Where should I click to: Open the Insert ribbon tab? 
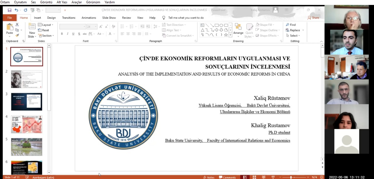[37, 18]
